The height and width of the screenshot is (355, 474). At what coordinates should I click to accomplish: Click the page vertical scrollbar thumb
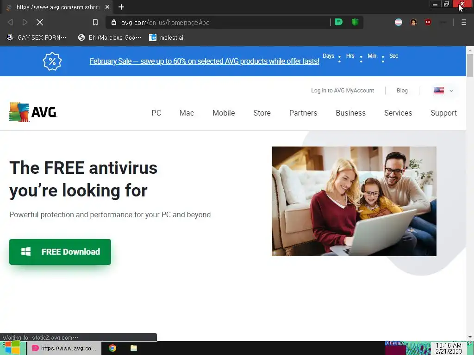pyautogui.click(x=470, y=65)
